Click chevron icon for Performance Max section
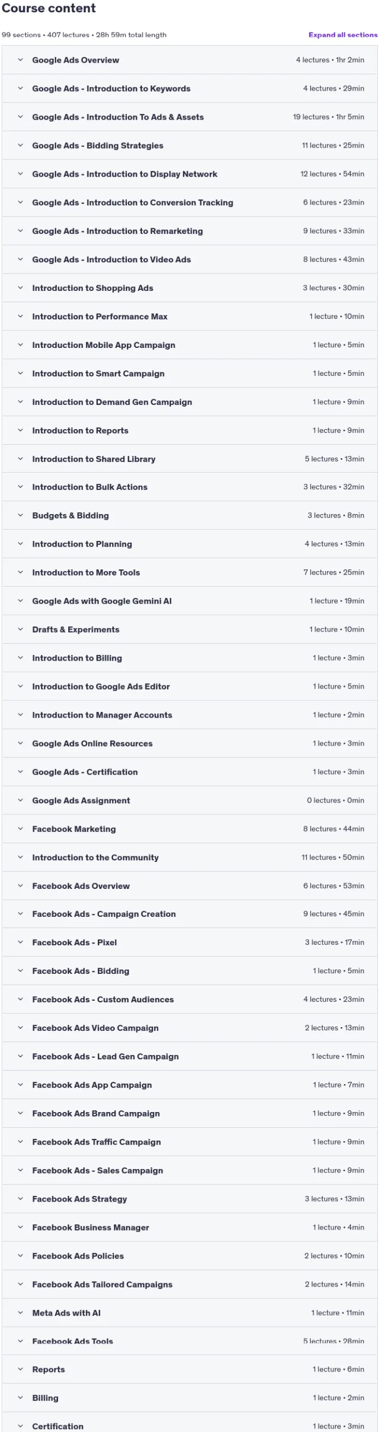Viewport: 380px width, 1432px height. point(20,317)
